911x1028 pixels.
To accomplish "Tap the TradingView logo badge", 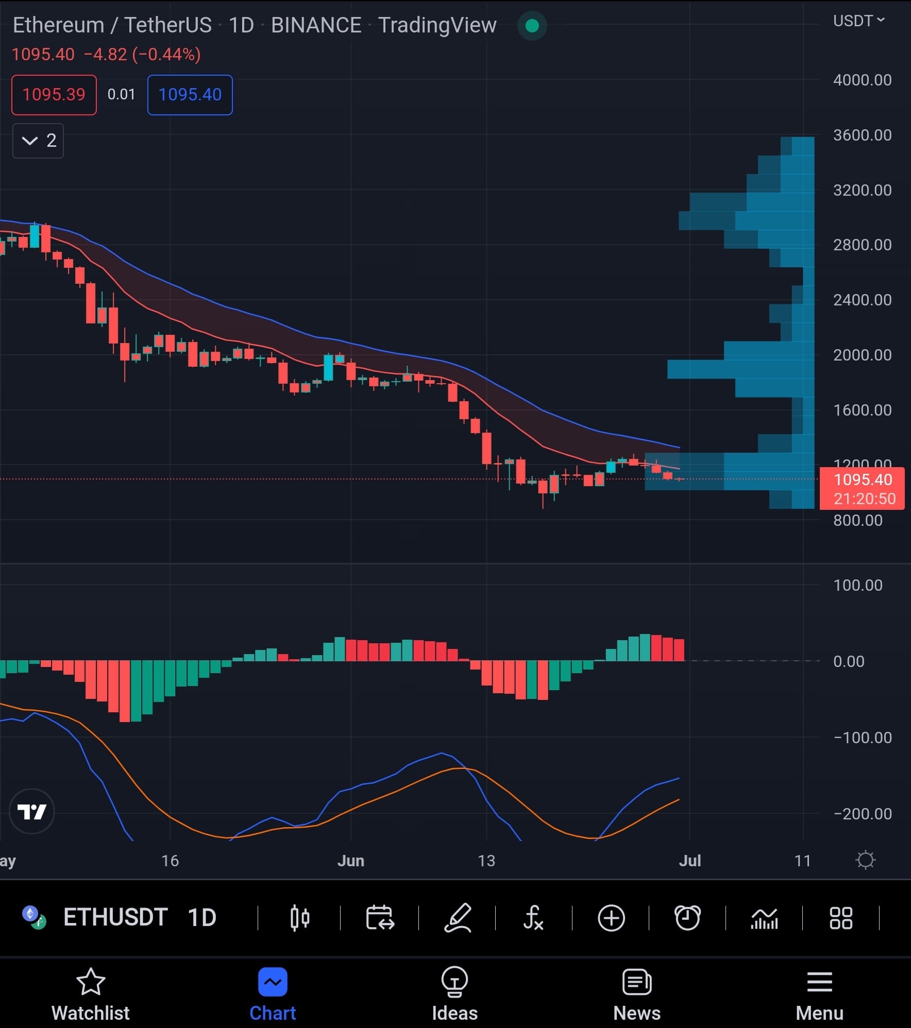I will coord(32,811).
